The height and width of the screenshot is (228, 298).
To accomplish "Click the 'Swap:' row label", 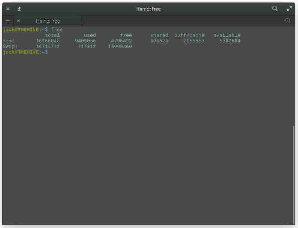I will coord(10,47).
